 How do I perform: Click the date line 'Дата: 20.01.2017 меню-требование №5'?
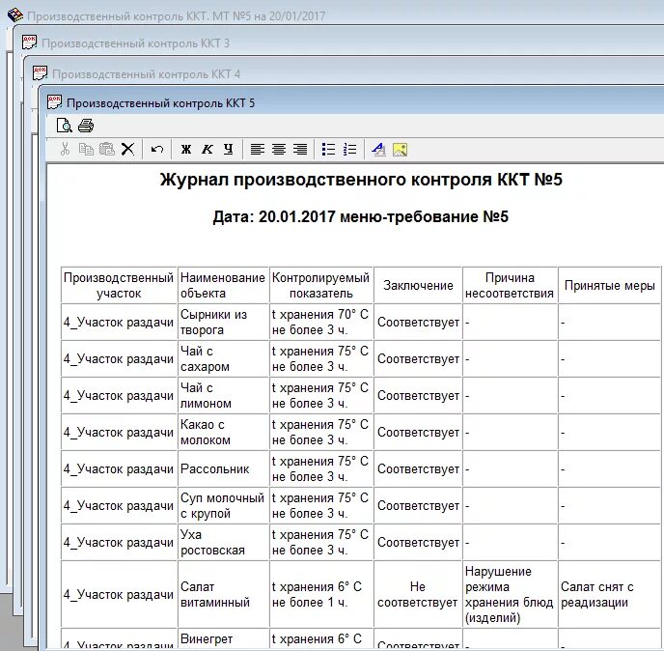[360, 216]
